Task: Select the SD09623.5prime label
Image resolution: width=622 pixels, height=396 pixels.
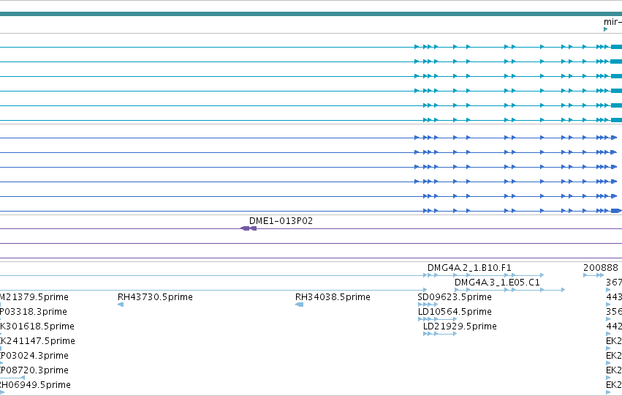Action: click(455, 297)
